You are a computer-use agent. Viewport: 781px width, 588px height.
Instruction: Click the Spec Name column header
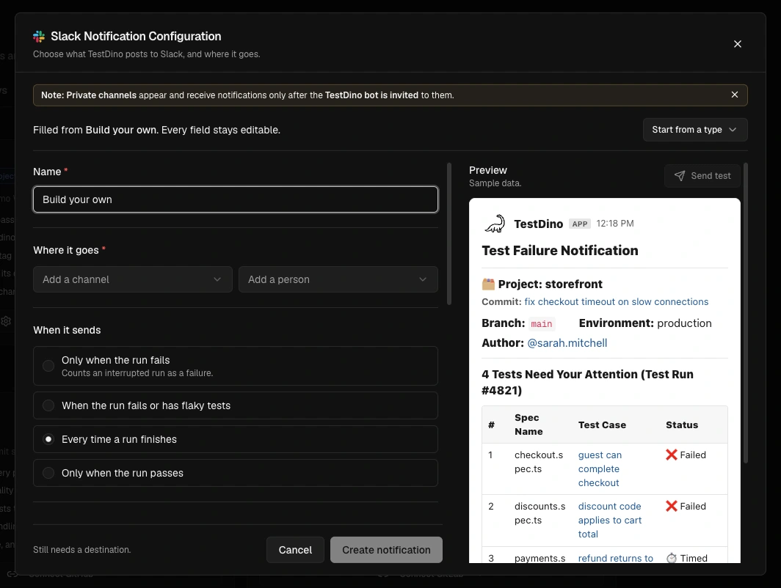pyautogui.click(x=528, y=425)
